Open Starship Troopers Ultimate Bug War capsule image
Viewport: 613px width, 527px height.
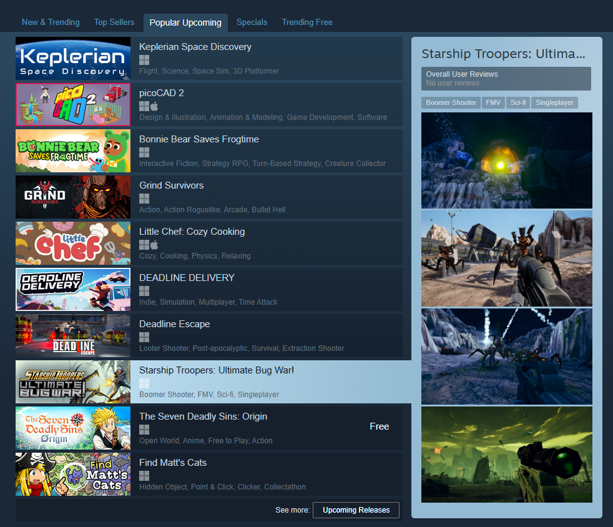pyautogui.click(x=73, y=382)
